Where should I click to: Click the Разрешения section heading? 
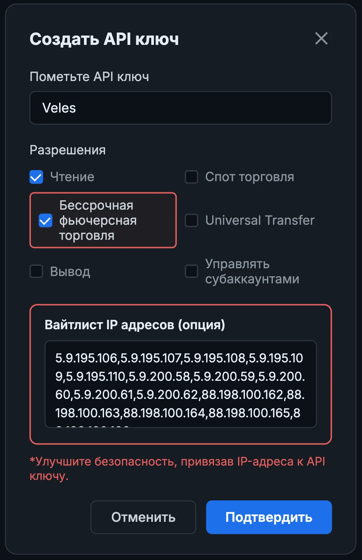[x=67, y=150]
